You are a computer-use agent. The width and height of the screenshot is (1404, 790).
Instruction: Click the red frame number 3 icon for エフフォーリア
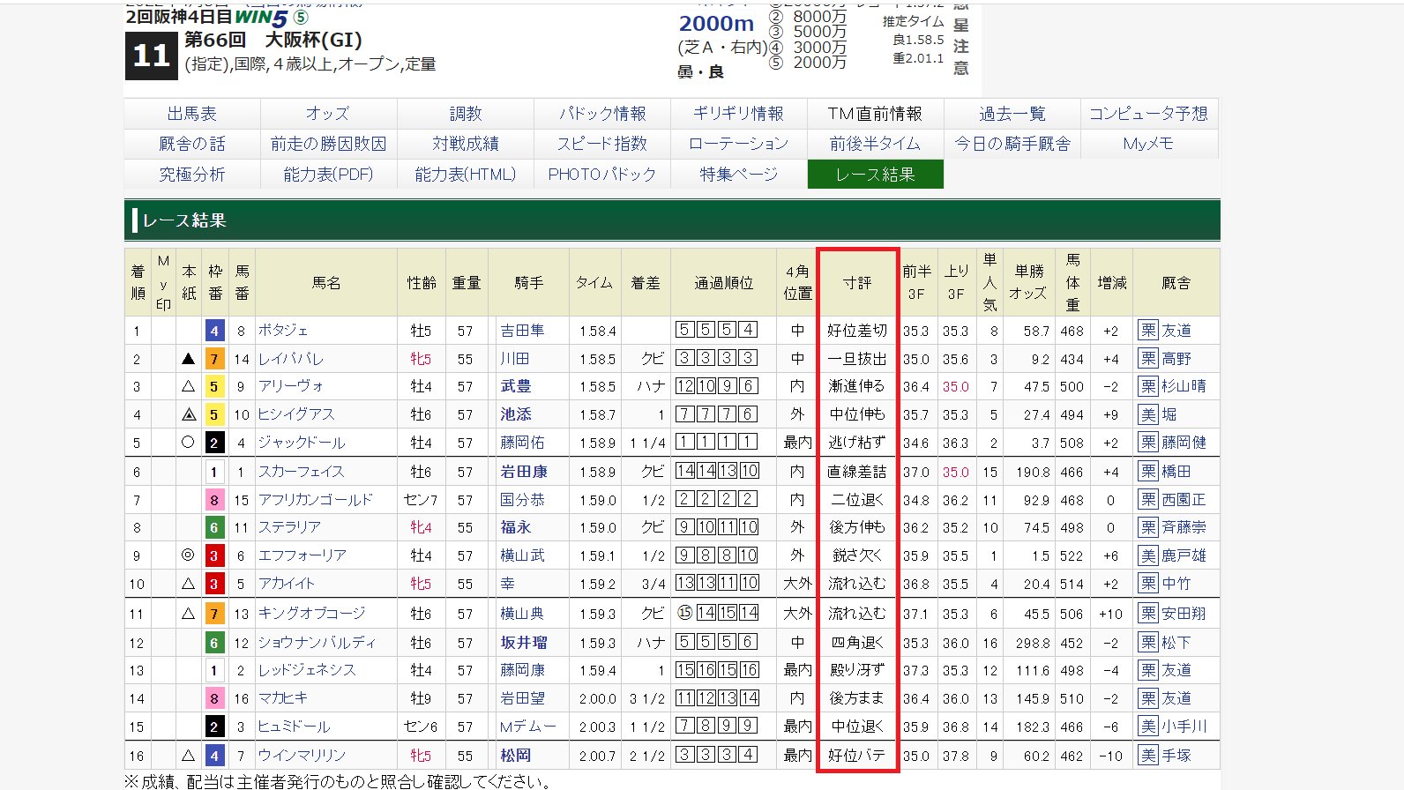(x=214, y=555)
